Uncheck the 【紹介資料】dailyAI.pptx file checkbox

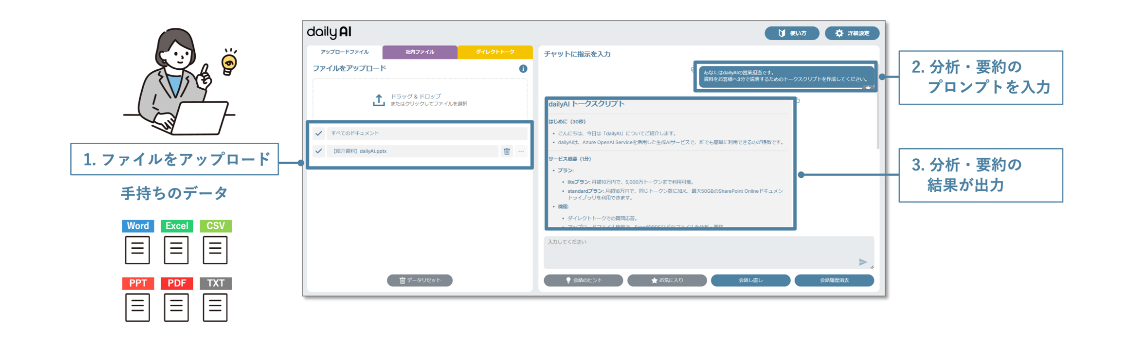tap(319, 151)
